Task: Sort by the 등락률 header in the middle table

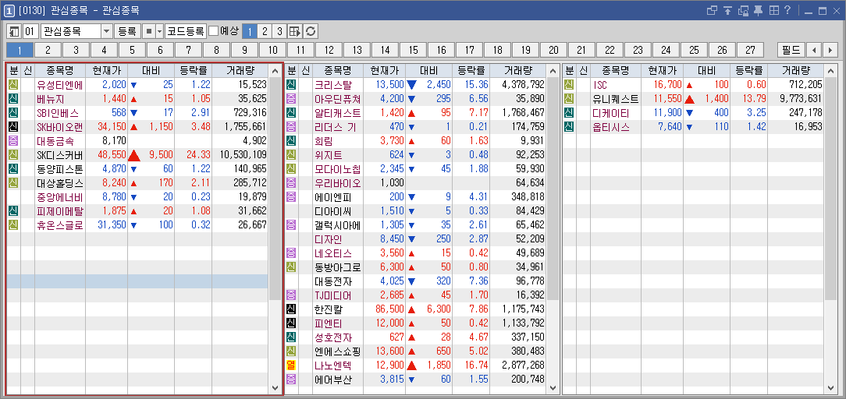Action: (471, 71)
